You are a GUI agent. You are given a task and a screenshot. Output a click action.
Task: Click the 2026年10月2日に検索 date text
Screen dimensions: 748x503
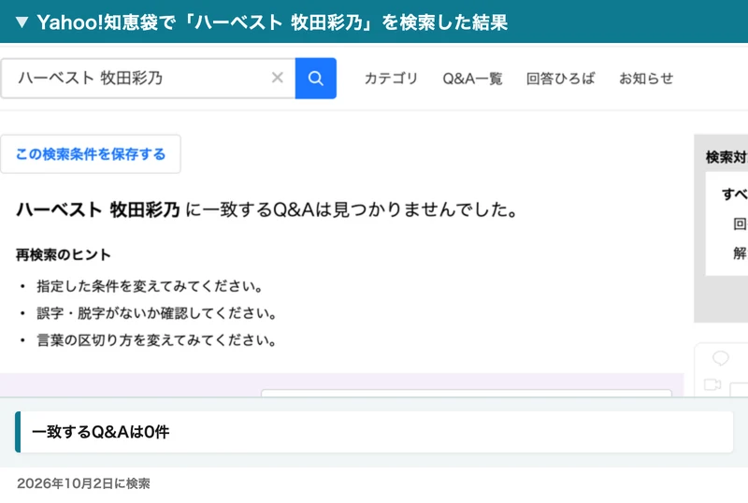pyautogui.click(x=83, y=483)
